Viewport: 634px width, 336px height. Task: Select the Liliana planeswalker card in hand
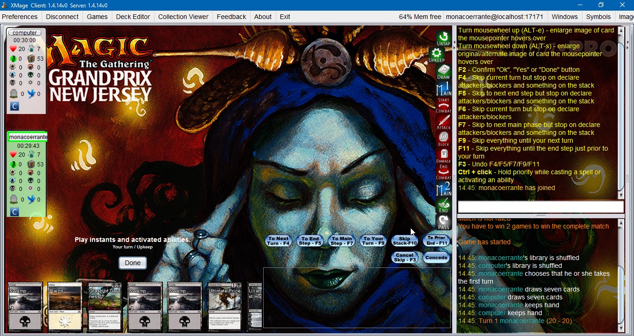pos(255,307)
